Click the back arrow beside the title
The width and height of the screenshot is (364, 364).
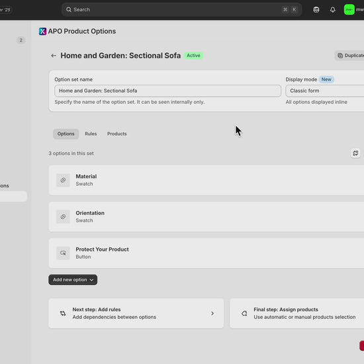coord(54,56)
